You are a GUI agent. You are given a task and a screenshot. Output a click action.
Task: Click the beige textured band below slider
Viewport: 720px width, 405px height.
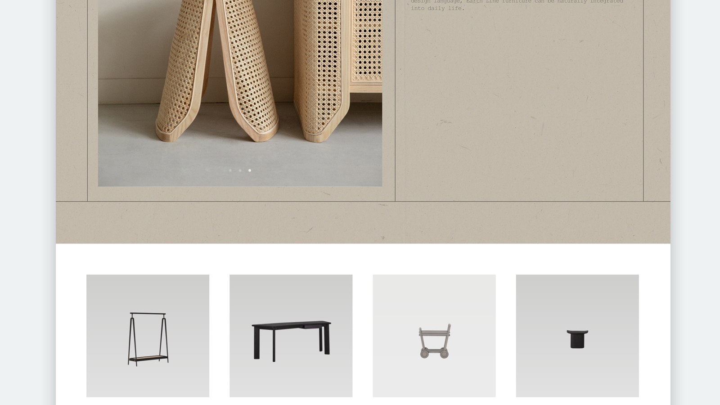click(x=363, y=223)
